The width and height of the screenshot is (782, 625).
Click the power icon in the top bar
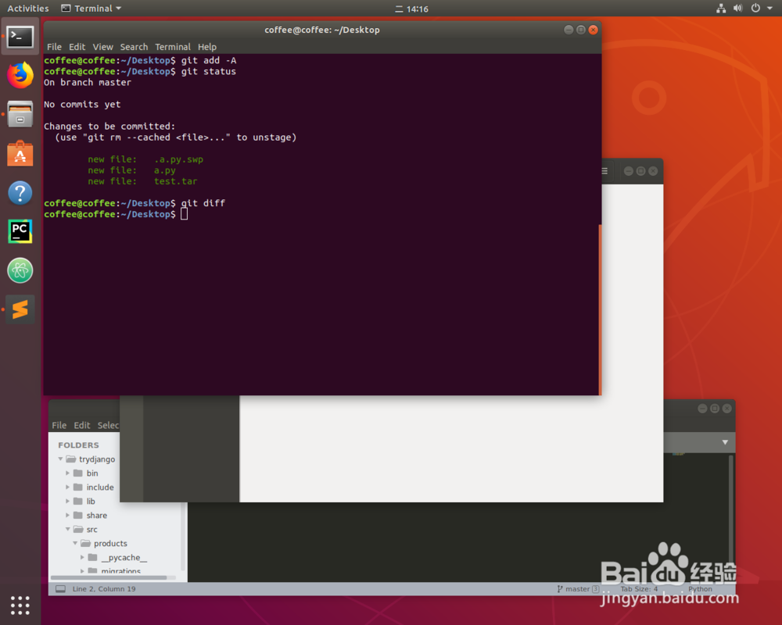755,8
